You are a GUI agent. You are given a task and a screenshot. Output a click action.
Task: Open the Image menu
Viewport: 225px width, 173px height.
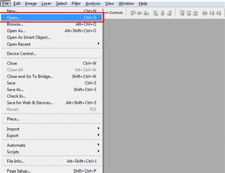point(31,3)
